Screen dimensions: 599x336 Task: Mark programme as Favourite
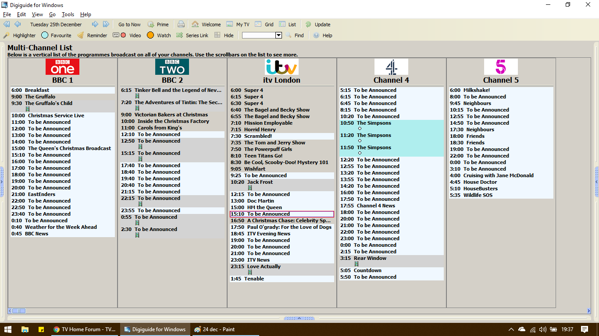(56, 35)
